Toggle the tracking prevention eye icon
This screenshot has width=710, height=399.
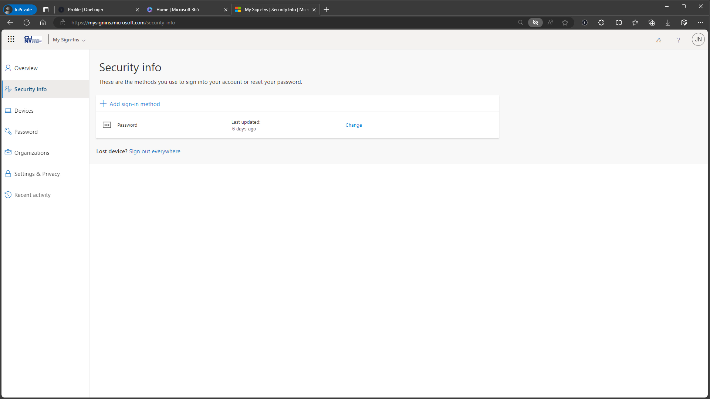[x=535, y=23]
